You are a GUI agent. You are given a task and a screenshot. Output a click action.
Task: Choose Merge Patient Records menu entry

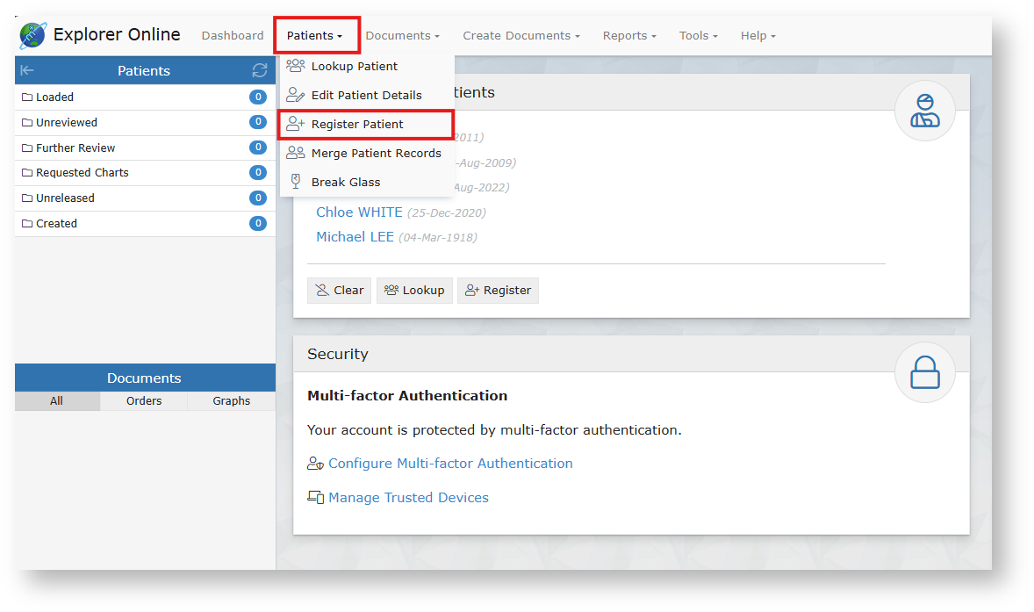click(376, 153)
